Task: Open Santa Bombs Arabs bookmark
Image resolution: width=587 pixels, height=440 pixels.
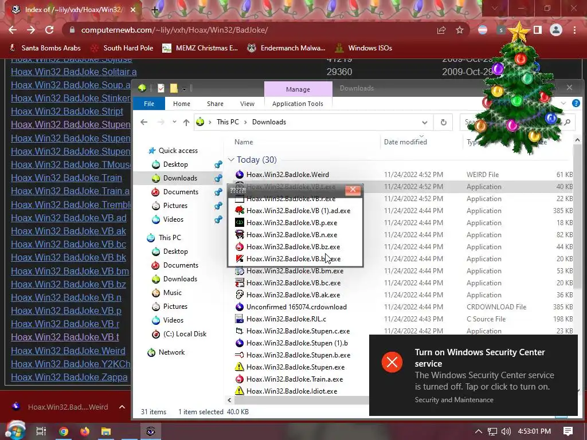Action: coord(45,48)
